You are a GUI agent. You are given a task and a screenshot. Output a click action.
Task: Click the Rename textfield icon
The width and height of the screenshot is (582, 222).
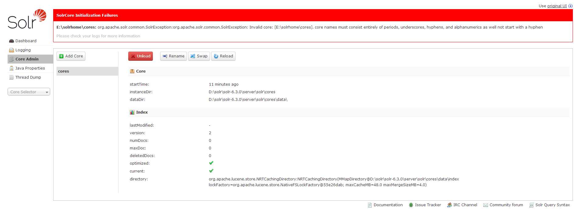[165, 56]
